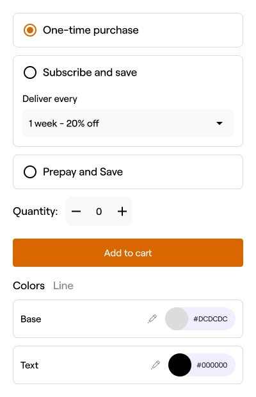
Task: Select the One-time purchase radio button
Action: click(x=30, y=30)
